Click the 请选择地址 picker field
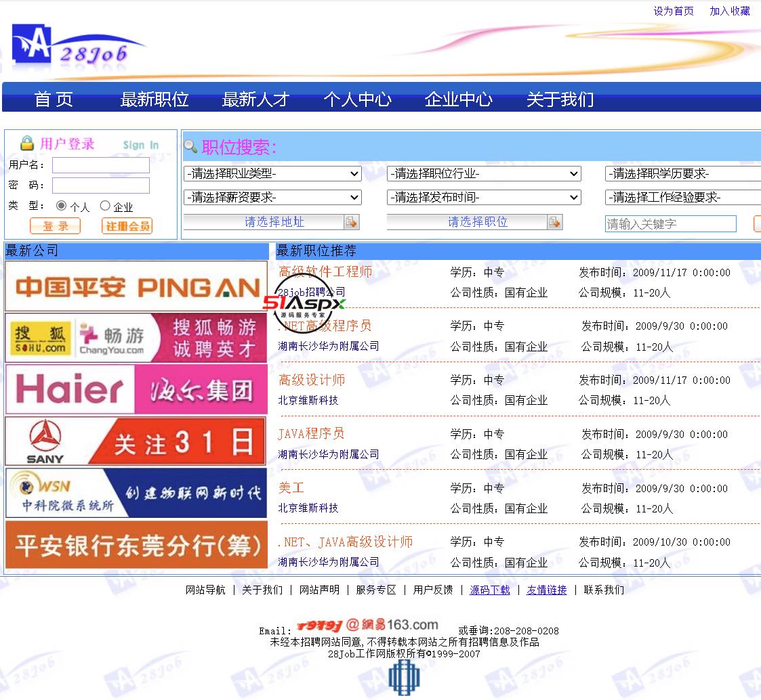 tap(271, 222)
